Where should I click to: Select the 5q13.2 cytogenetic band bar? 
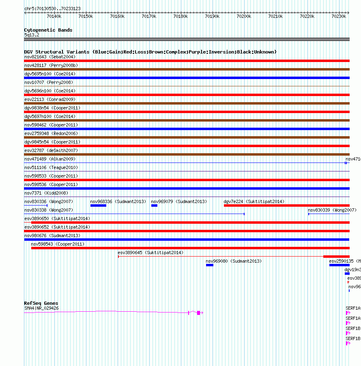tap(187, 39)
